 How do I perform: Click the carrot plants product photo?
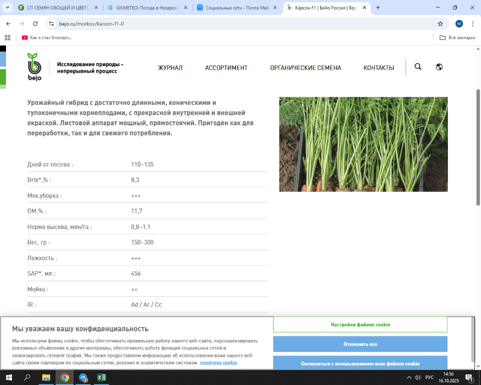363,144
